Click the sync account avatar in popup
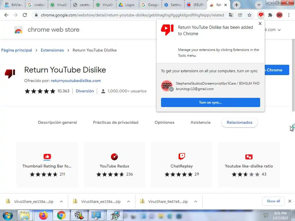This screenshot has width=295, height=221. [x=167, y=86]
